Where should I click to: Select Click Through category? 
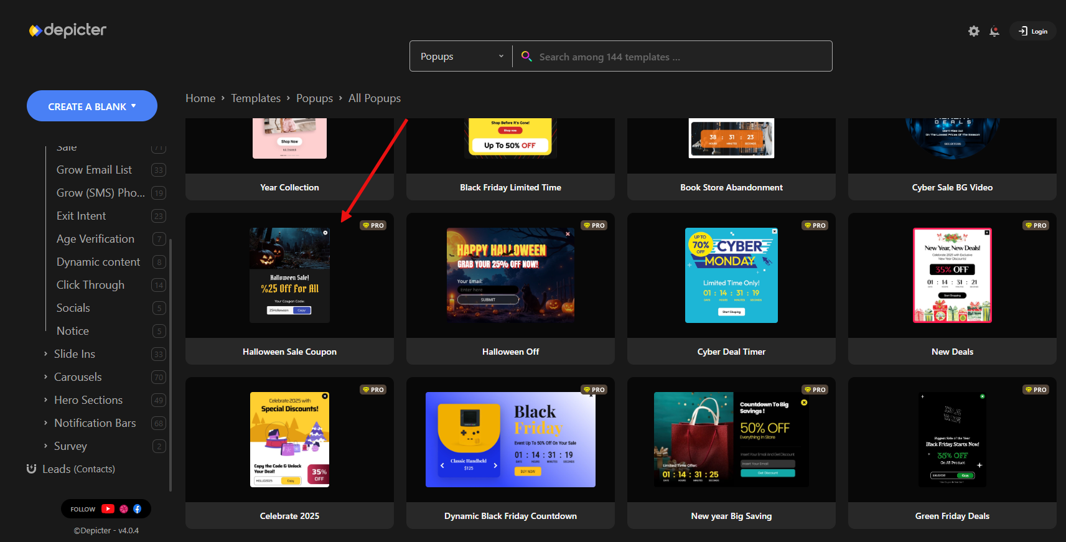click(x=90, y=285)
